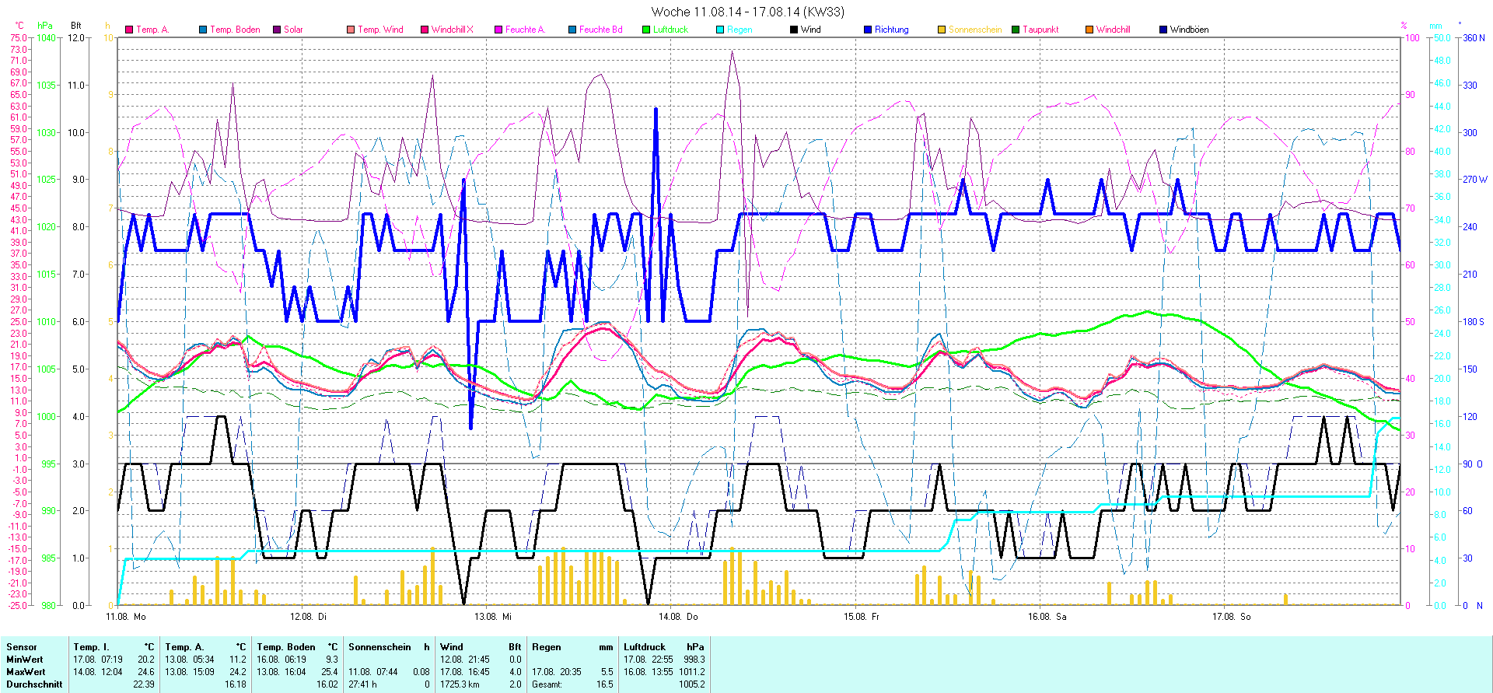Click the 16.08. Sa date marker

pyautogui.click(x=1047, y=617)
